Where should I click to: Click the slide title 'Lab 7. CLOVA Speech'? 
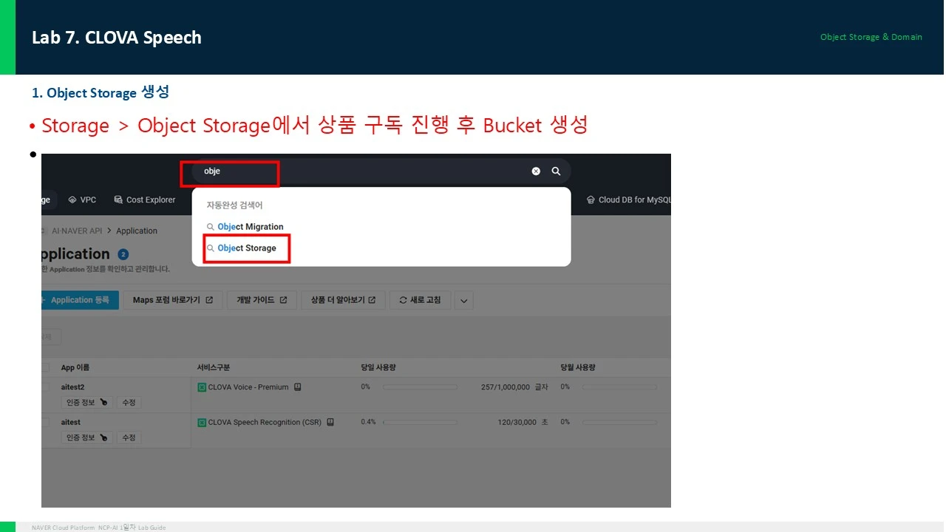[117, 38]
